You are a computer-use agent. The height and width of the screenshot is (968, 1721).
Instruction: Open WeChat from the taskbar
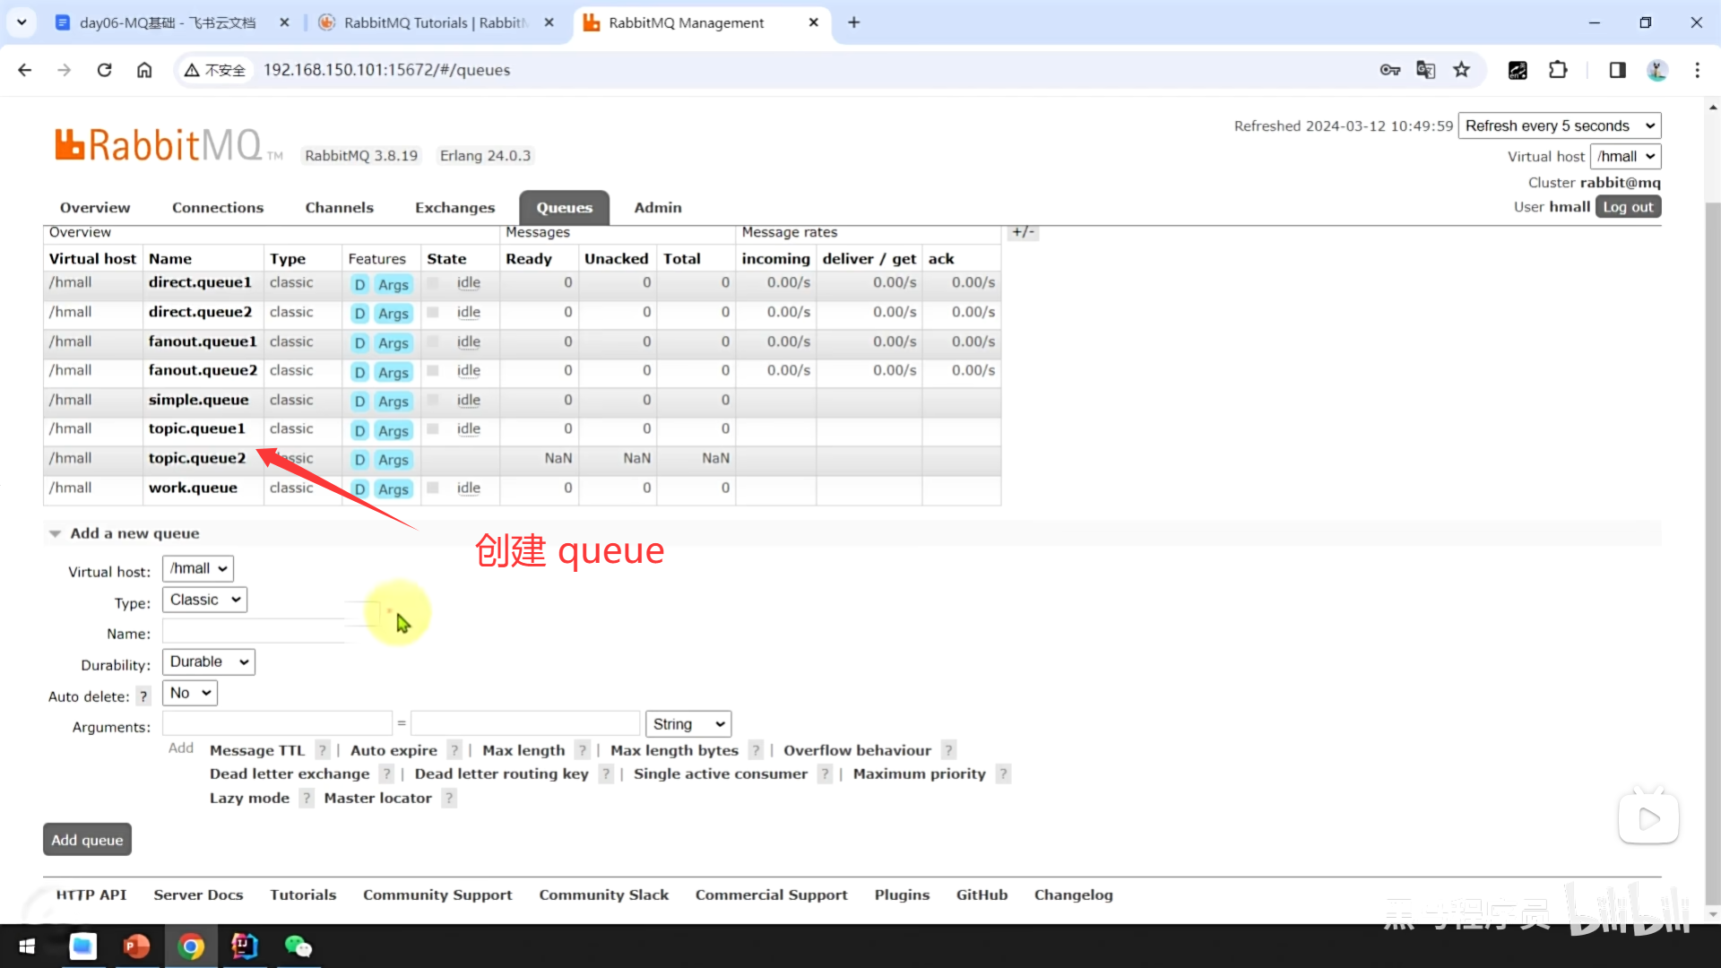[298, 946]
